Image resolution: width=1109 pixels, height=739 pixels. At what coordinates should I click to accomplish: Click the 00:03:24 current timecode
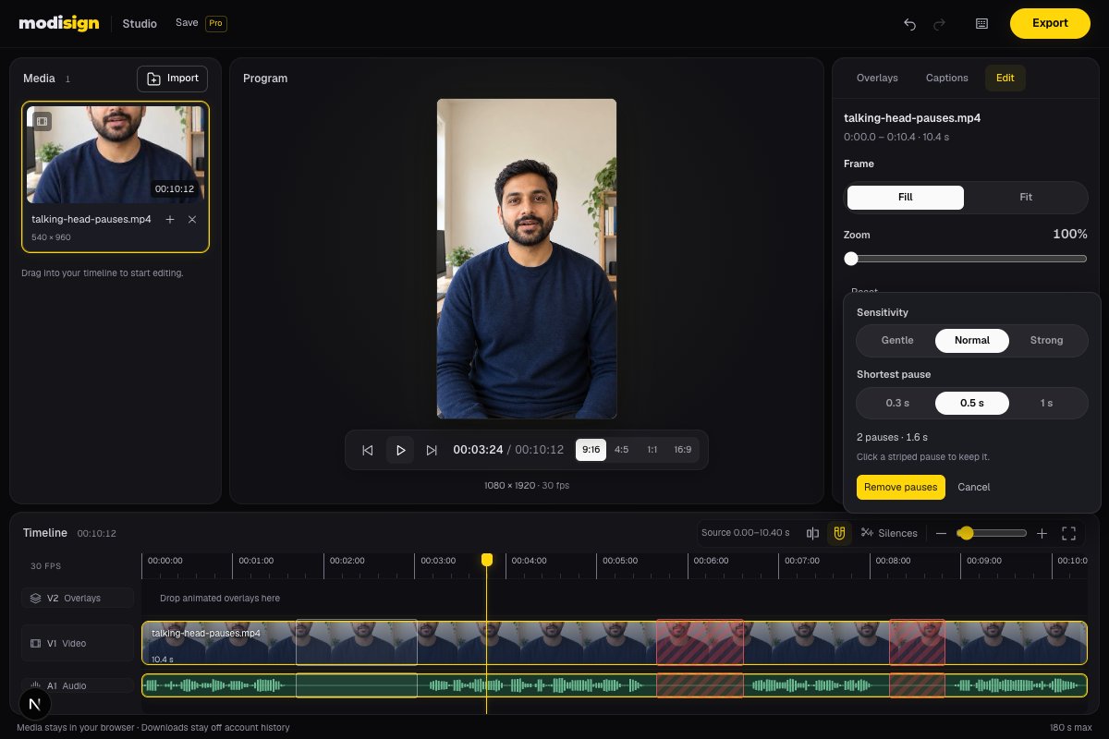pyautogui.click(x=478, y=450)
